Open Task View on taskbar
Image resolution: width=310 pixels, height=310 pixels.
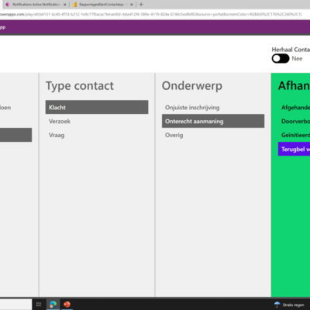(x=39, y=305)
